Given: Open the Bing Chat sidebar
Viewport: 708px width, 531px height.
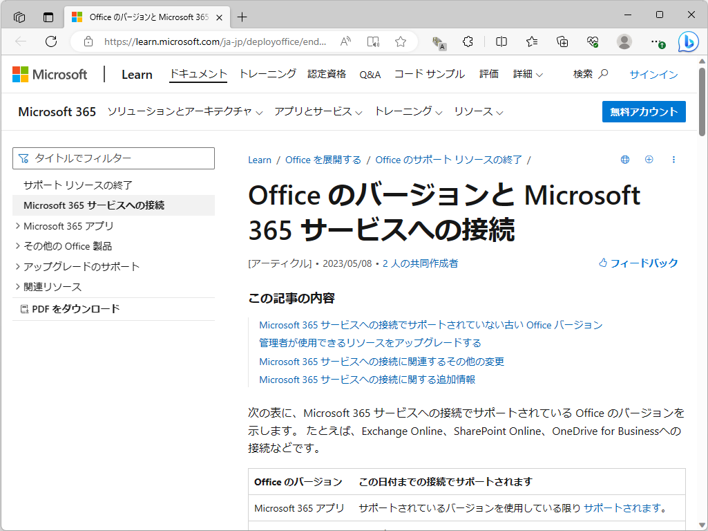Looking at the screenshot, I should (688, 41).
